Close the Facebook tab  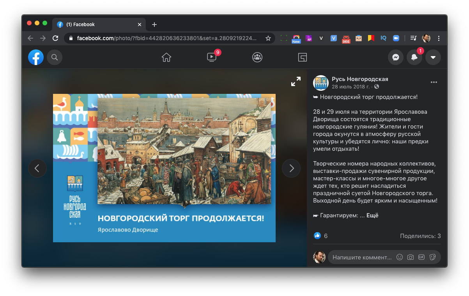(140, 25)
